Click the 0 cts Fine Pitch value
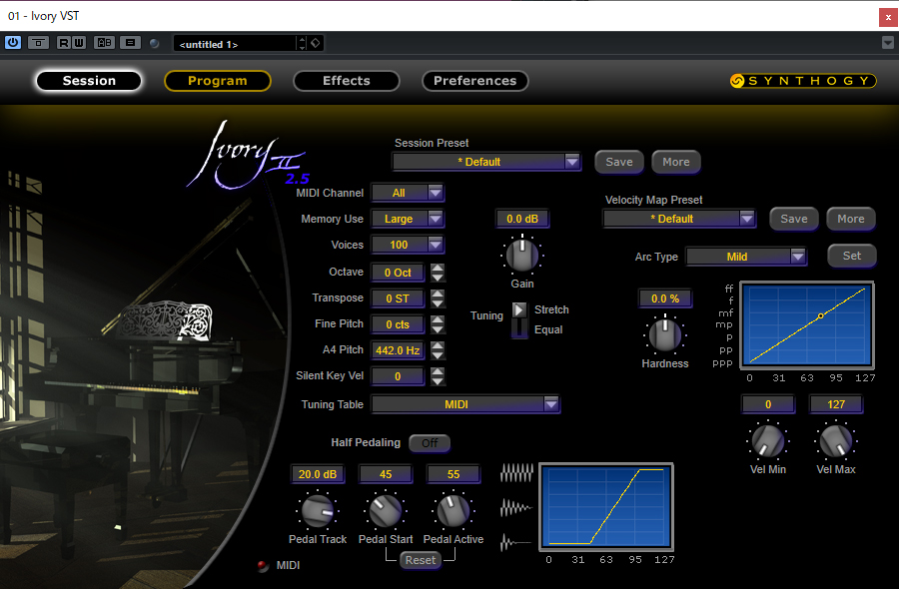The width and height of the screenshot is (899, 589). [x=398, y=324]
